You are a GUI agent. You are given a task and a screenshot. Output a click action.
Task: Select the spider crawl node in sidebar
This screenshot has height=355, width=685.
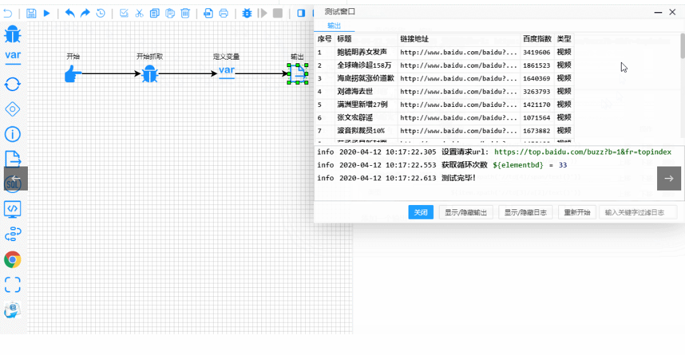click(x=13, y=34)
